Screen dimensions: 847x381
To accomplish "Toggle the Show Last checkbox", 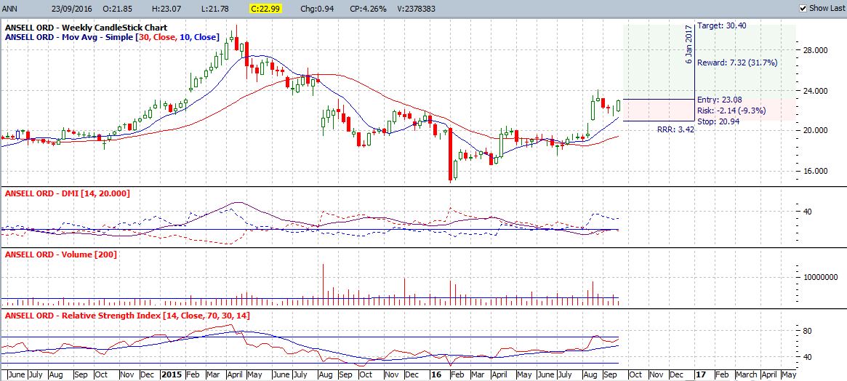I will click(803, 8).
